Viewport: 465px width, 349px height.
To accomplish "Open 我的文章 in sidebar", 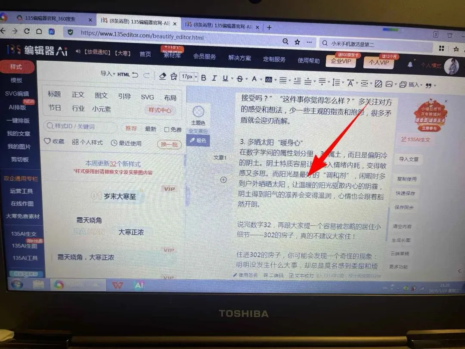I will [19, 134].
